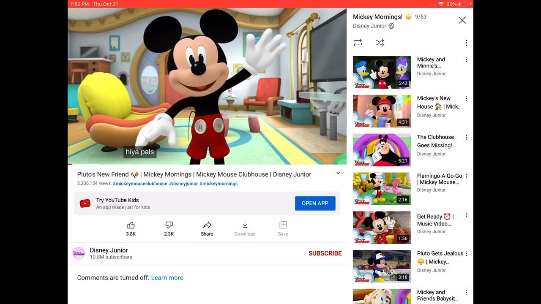This screenshot has height=304, width=541.
Task: Toggle playlist shuffle icon
Action: coord(380,43)
